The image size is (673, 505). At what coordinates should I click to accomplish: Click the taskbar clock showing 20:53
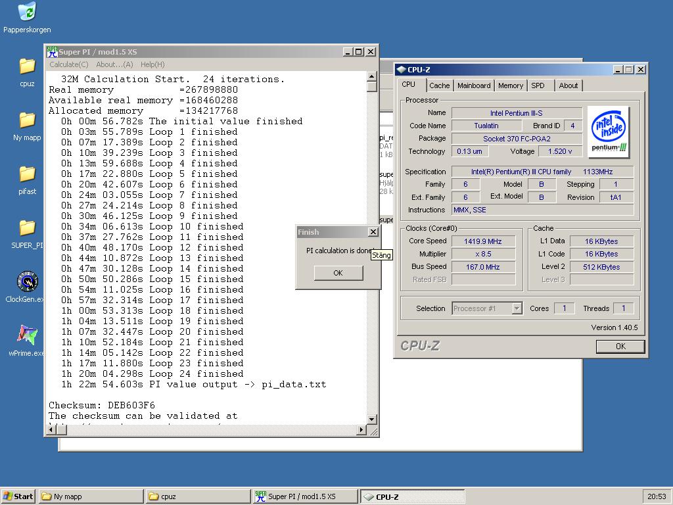[x=657, y=496]
